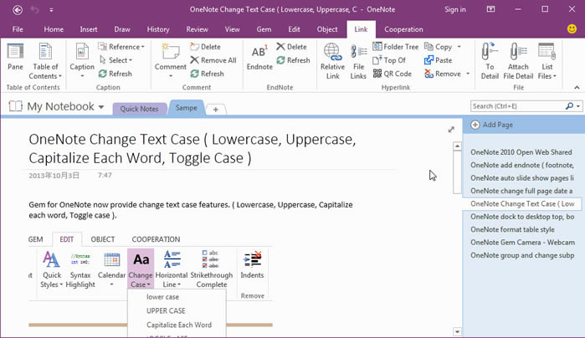
Task: Click the To Detail paperclip icon
Action: pos(490,55)
